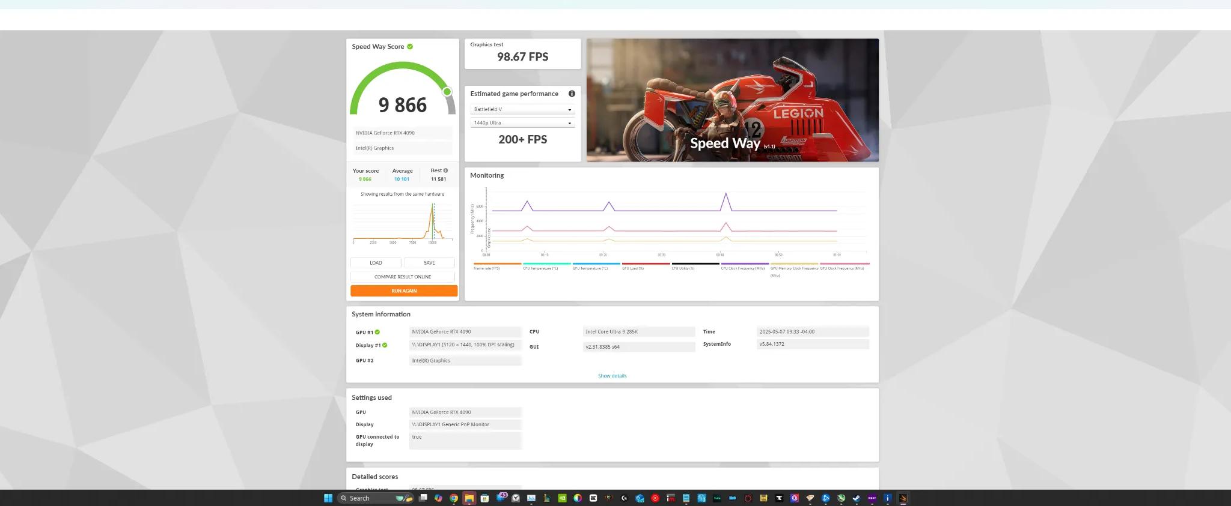1231x506 pixels.
Task: Open the purple NEXT taskbar app
Action: point(872,498)
